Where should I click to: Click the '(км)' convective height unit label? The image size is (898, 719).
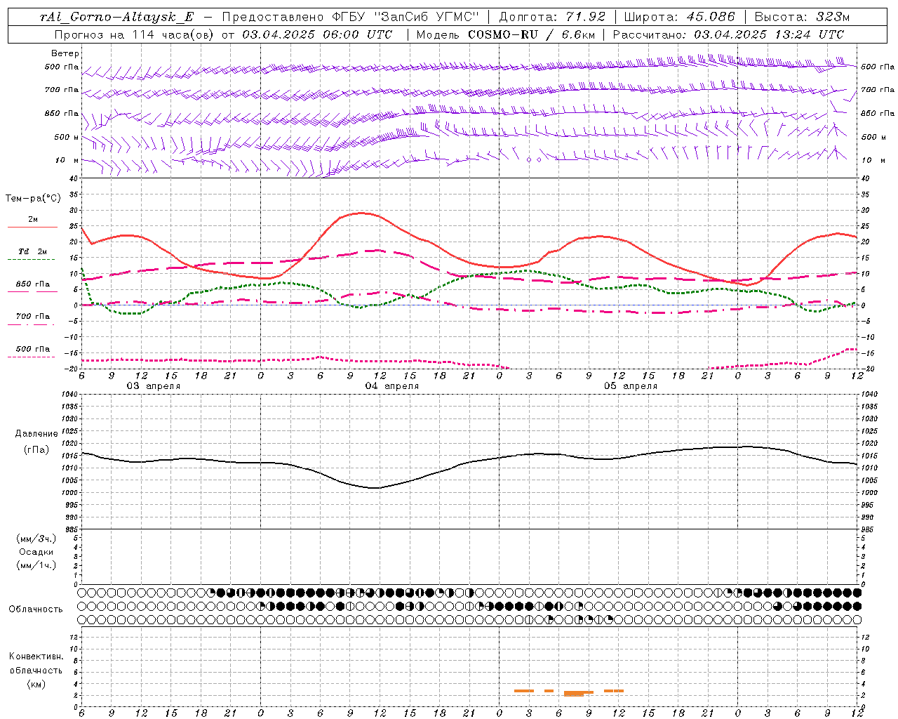pyautogui.click(x=36, y=684)
